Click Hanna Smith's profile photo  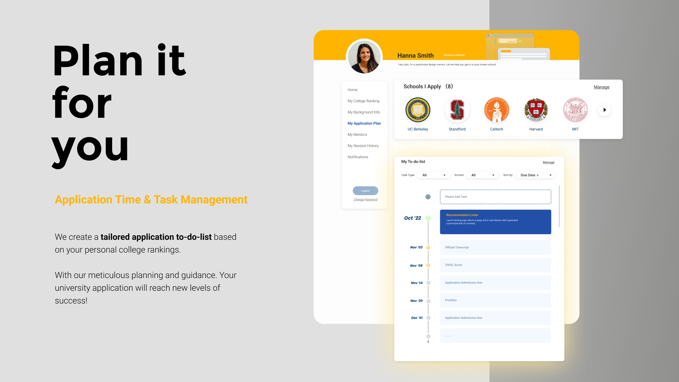(364, 57)
